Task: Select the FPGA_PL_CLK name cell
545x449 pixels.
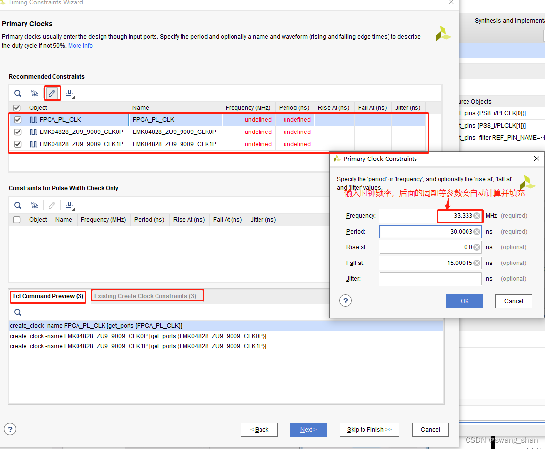Action: coord(176,120)
